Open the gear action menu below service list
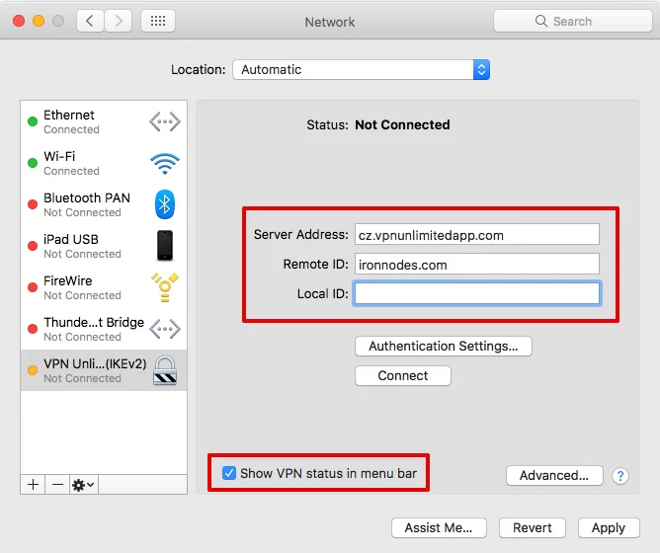 click(x=84, y=485)
